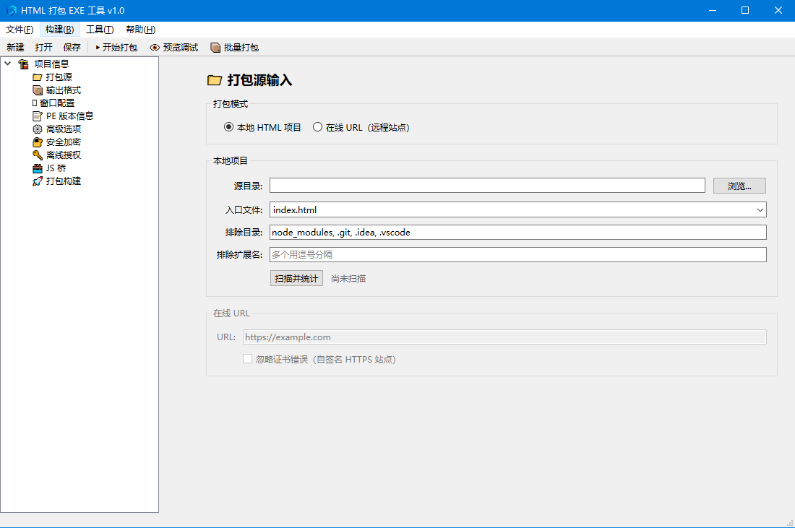
Task: Click the folder icon beside 打包源
Action: click(37, 77)
